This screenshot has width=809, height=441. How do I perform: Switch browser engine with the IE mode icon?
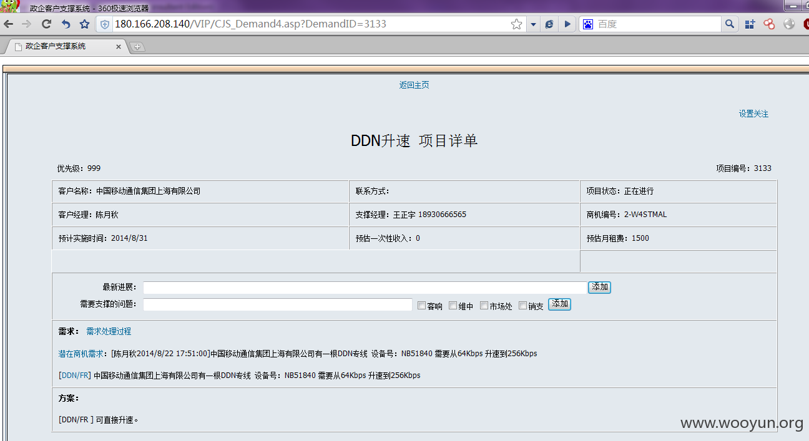[549, 24]
